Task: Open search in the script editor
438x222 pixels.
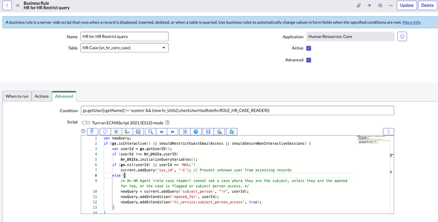Action: [151, 131]
